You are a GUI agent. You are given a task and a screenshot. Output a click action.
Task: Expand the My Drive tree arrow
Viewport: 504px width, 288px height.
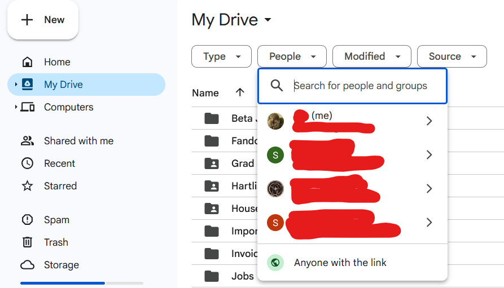[x=16, y=85]
